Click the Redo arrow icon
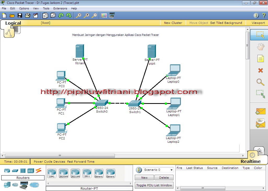This screenshot has height=191, width=268. (69, 15)
